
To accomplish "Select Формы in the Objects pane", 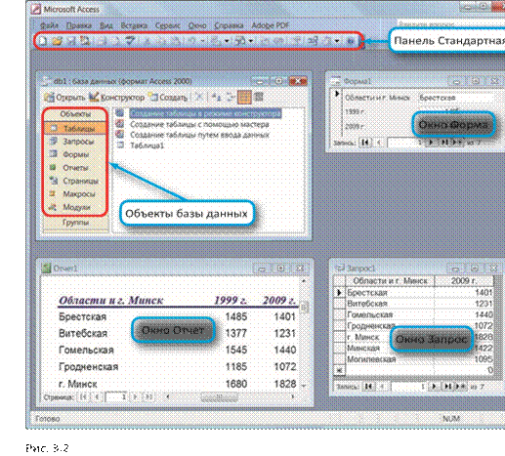I will (x=75, y=154).
